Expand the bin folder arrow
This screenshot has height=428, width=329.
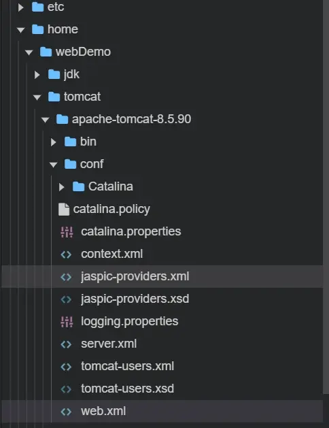tap(53, 142)
